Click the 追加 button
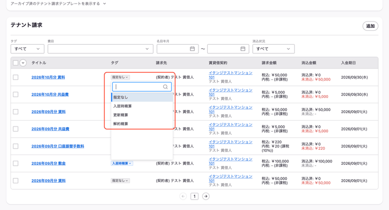 point(370,26)
